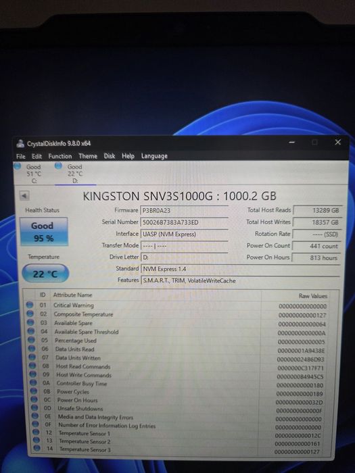Open the Theme menu

(x=88, y=156)
